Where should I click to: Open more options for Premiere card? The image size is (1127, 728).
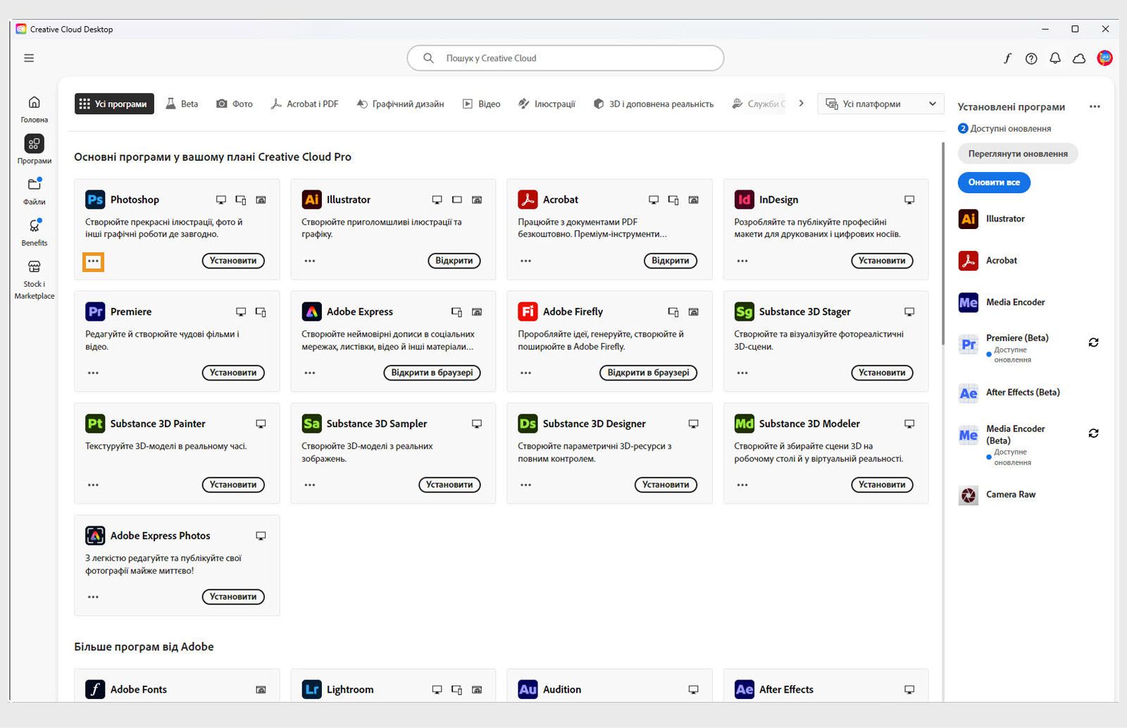coord(93,373)
